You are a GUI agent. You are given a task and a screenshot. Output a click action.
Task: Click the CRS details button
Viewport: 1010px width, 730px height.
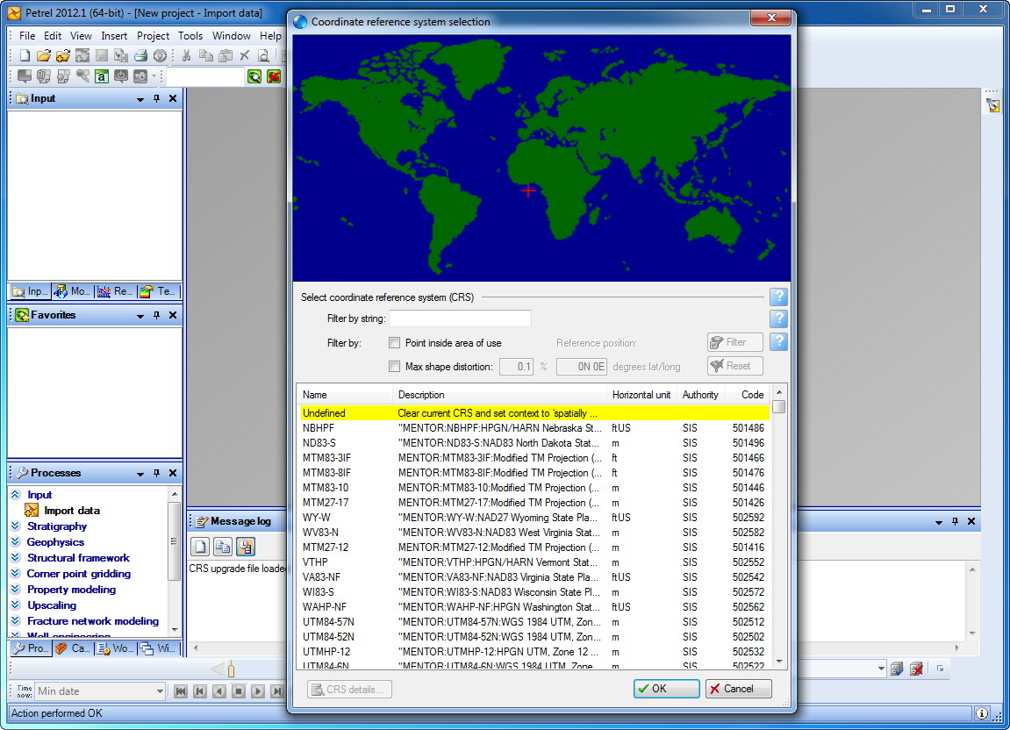349,690
